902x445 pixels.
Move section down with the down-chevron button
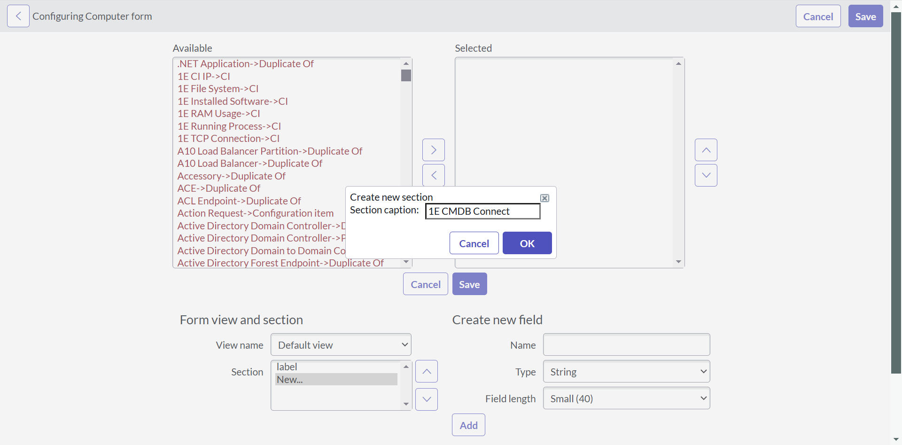[x=426, y=399]
